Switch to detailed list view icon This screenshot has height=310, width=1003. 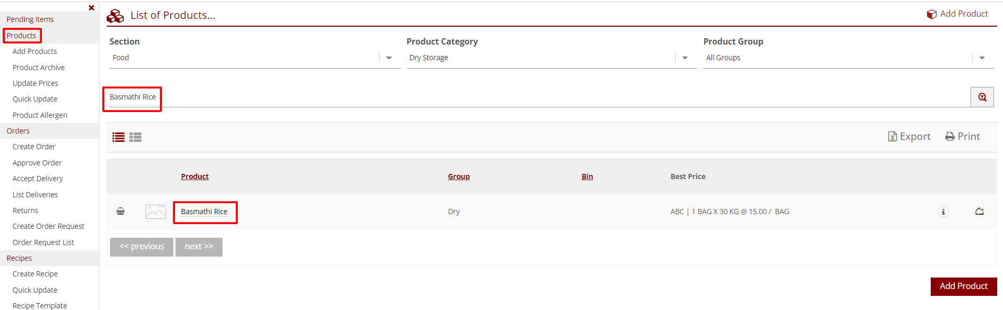136,137
